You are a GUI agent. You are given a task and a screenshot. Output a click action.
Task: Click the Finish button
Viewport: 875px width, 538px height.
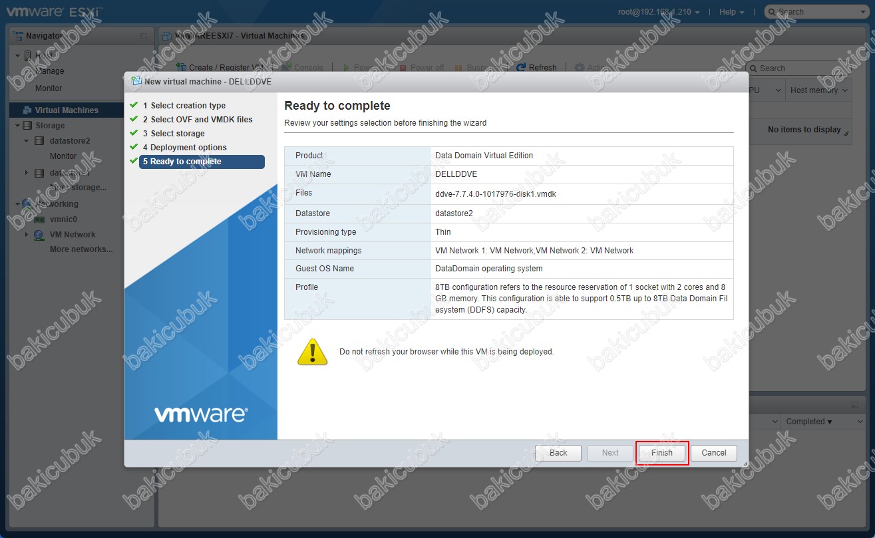pyautogui.click(x=661, y=453)
